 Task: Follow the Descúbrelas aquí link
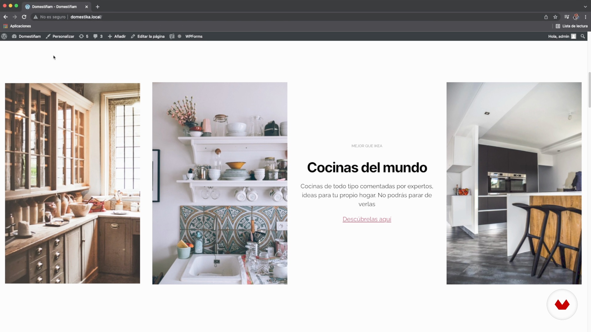(x=367, y=219)
